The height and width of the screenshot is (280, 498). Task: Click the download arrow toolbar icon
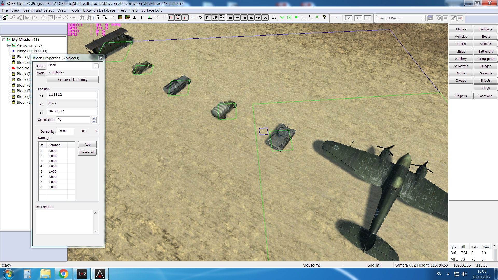[134, 17]
